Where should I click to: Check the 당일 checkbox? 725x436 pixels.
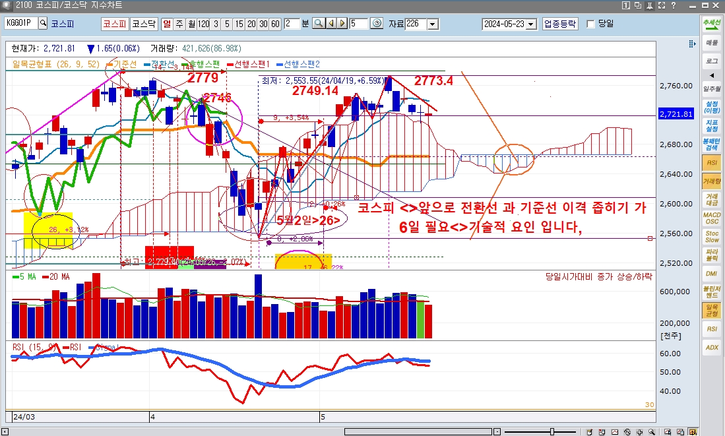click(x=590, y=24)
